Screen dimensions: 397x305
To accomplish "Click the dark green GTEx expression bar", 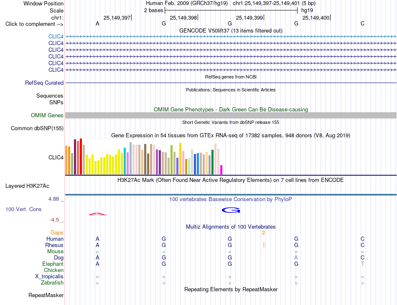I will click(x=212, y=162).
